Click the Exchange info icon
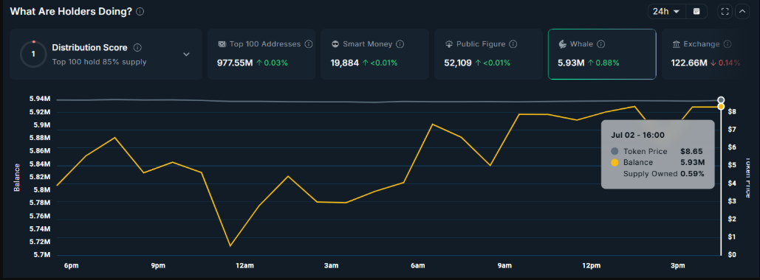This screenshot has width=760, height=280. (728, 44)
